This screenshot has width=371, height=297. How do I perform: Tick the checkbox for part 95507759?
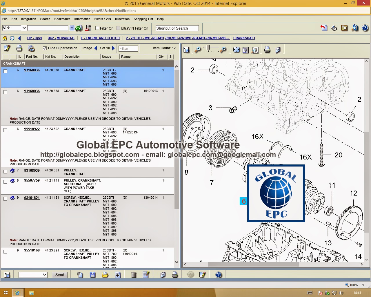5,182
